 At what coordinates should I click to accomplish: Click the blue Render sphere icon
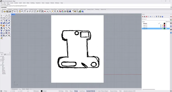[70, 11]
